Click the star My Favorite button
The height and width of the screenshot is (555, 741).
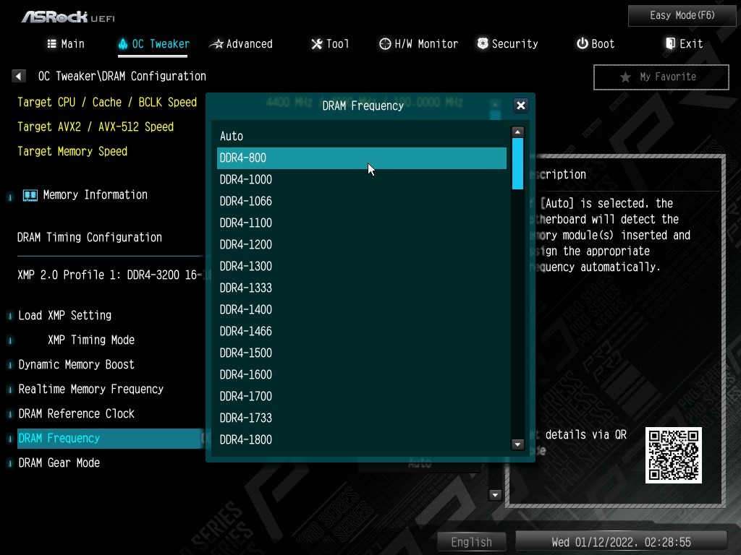(x=660, y=77)
